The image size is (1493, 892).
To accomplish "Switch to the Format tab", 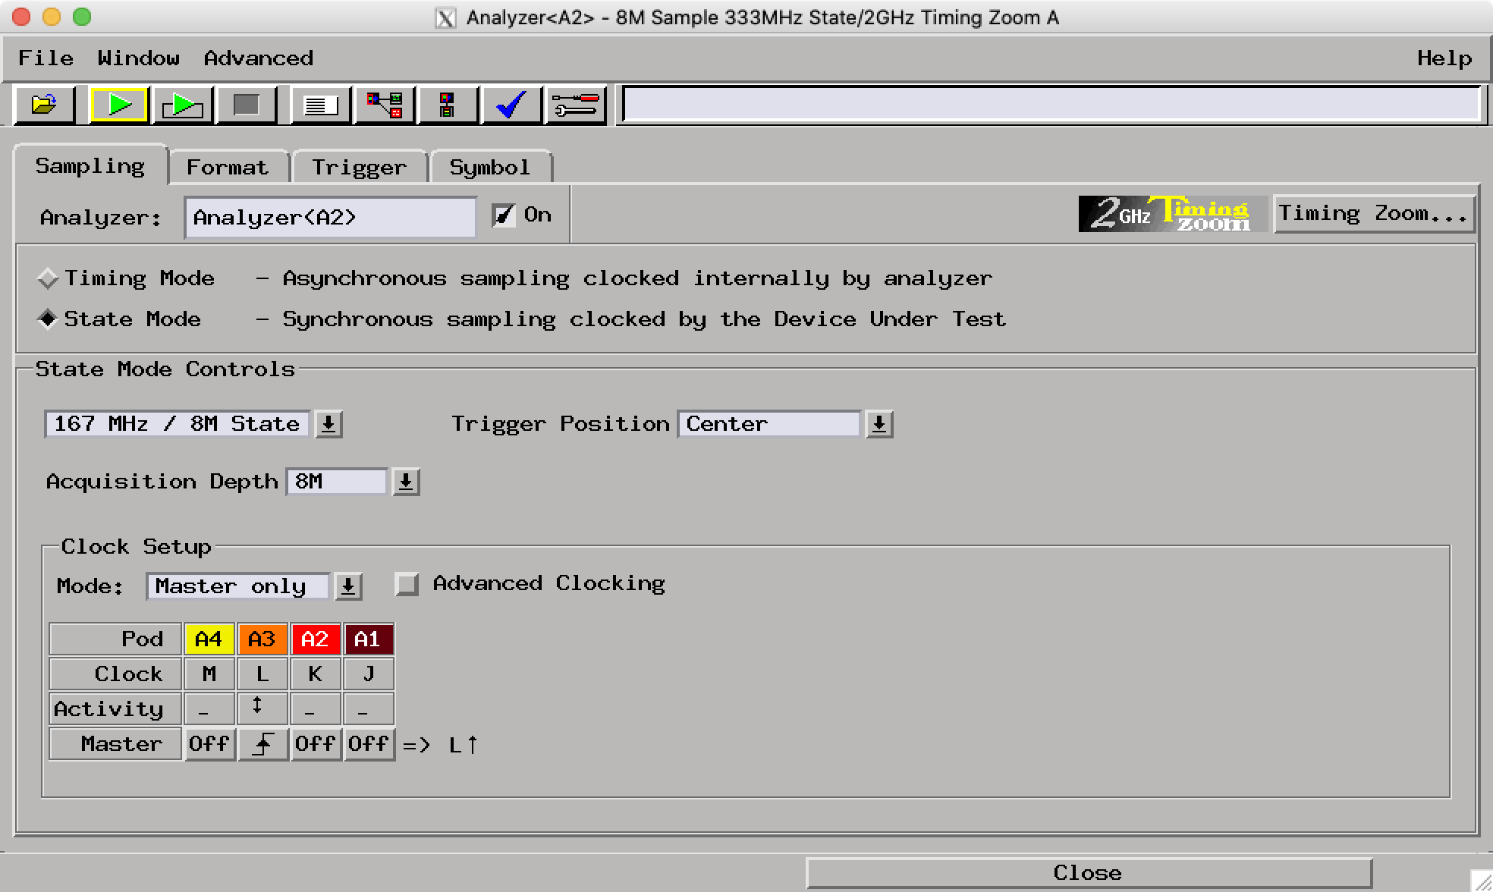I will pos(228,166).
